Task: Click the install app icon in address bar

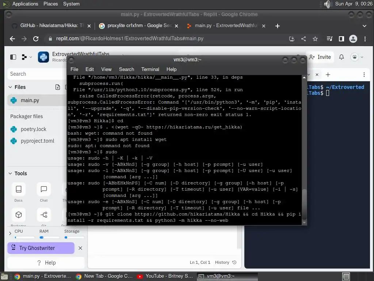Action: click(x=292, y=39)
